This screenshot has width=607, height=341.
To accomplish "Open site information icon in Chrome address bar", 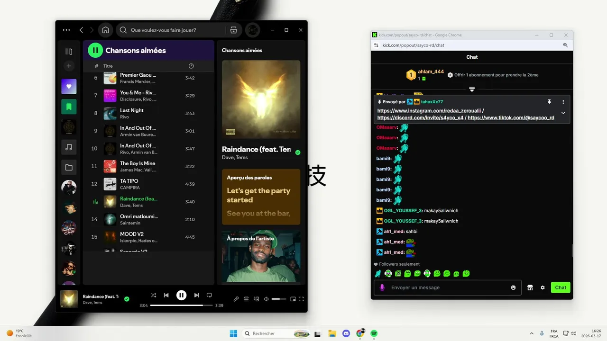I will tap(376, 45).
